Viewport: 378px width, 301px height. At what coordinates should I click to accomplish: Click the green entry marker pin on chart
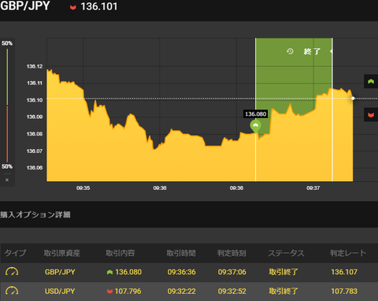[x=255, y=126]
